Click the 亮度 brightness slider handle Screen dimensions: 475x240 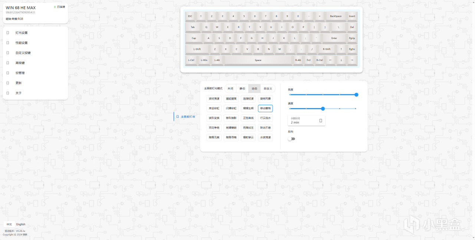pos(356,95)
